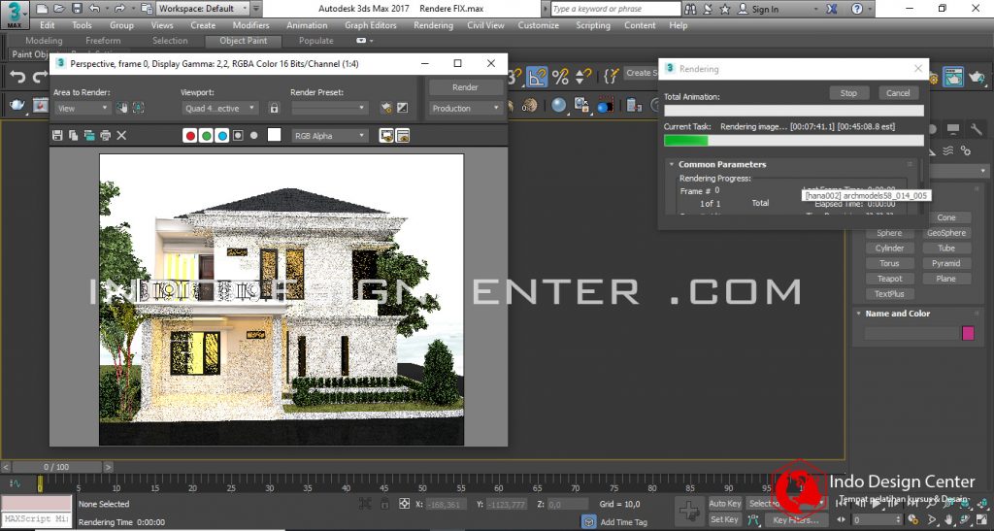The width and height of the screenshot is (994, 531).
Task: Click the Utilities wrench tab icon in command panel
Action: point(976,130)
